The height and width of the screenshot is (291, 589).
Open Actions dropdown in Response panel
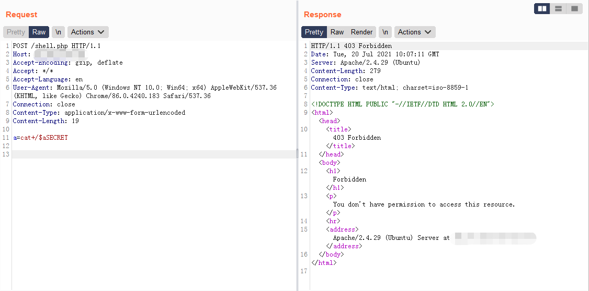tap(415, 32)
